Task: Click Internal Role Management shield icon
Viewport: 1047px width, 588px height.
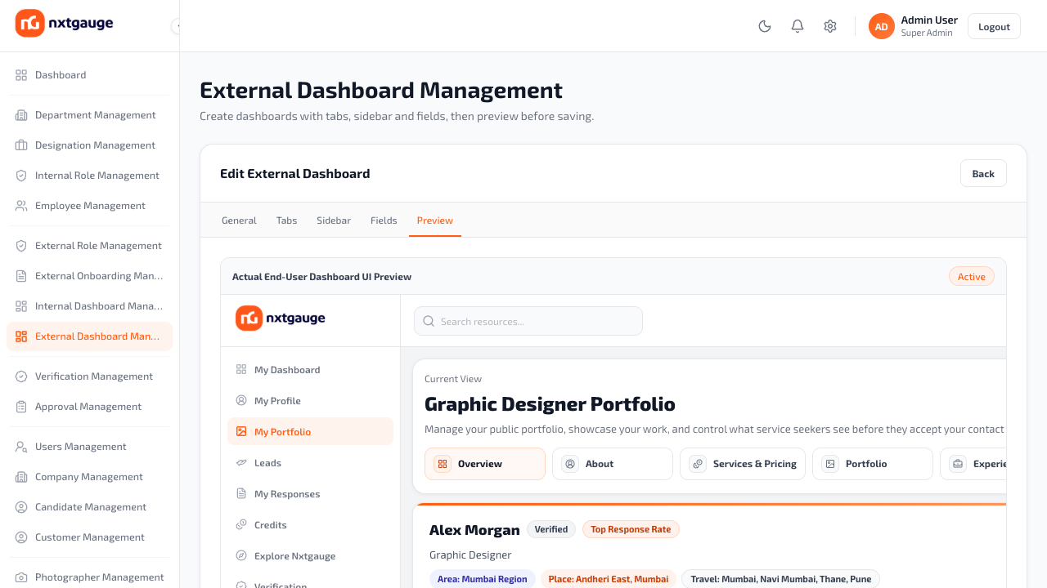Action: pyautogui.click(x=21, y=176)
